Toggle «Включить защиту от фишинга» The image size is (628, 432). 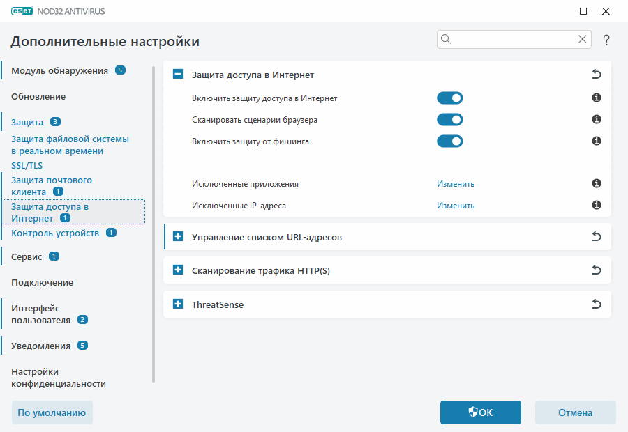tap(450, 141)
